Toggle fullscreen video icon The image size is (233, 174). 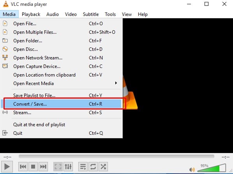58,167
